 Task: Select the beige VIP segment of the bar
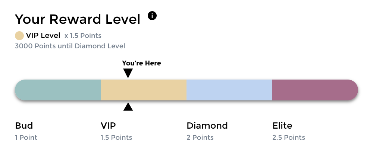pyautogui.click(x=144, y=90)
